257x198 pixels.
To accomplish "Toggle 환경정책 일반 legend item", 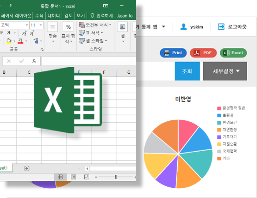I will 231,108.
